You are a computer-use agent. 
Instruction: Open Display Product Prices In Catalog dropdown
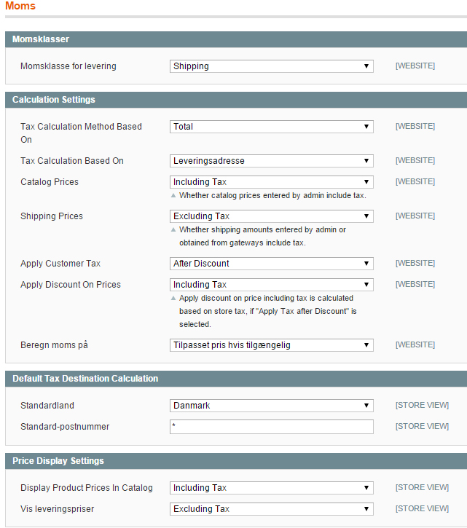pos(271,488)
